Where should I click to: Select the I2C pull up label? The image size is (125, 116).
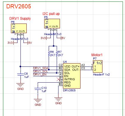51,14
